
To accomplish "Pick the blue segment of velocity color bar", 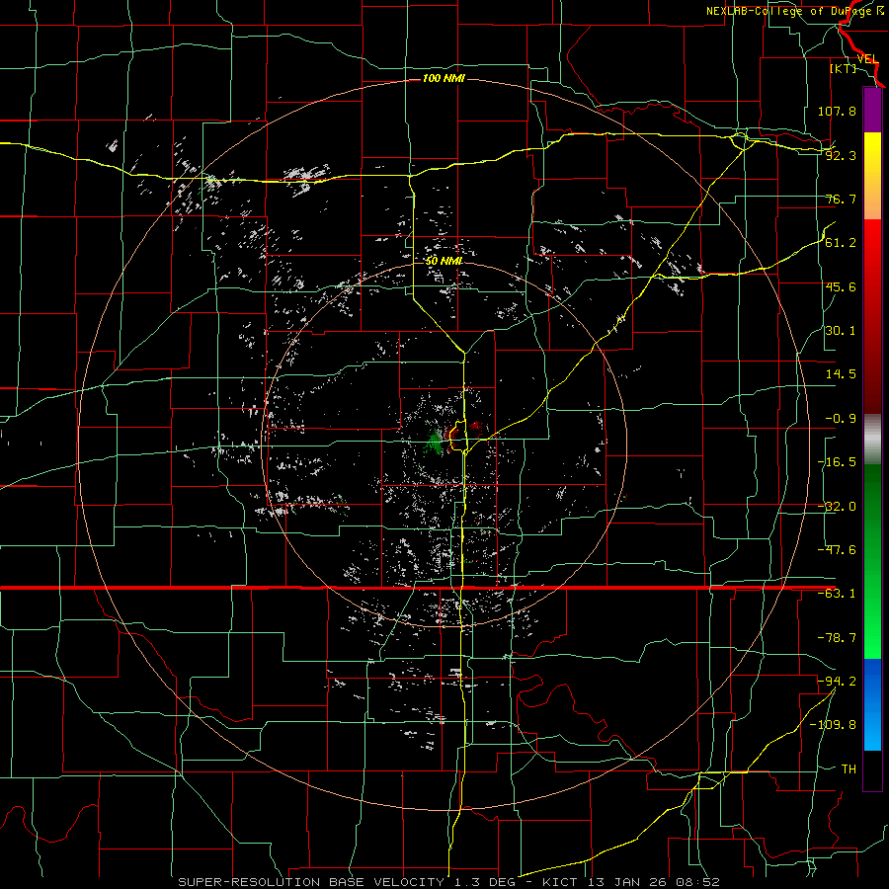I will click(872, 704).
